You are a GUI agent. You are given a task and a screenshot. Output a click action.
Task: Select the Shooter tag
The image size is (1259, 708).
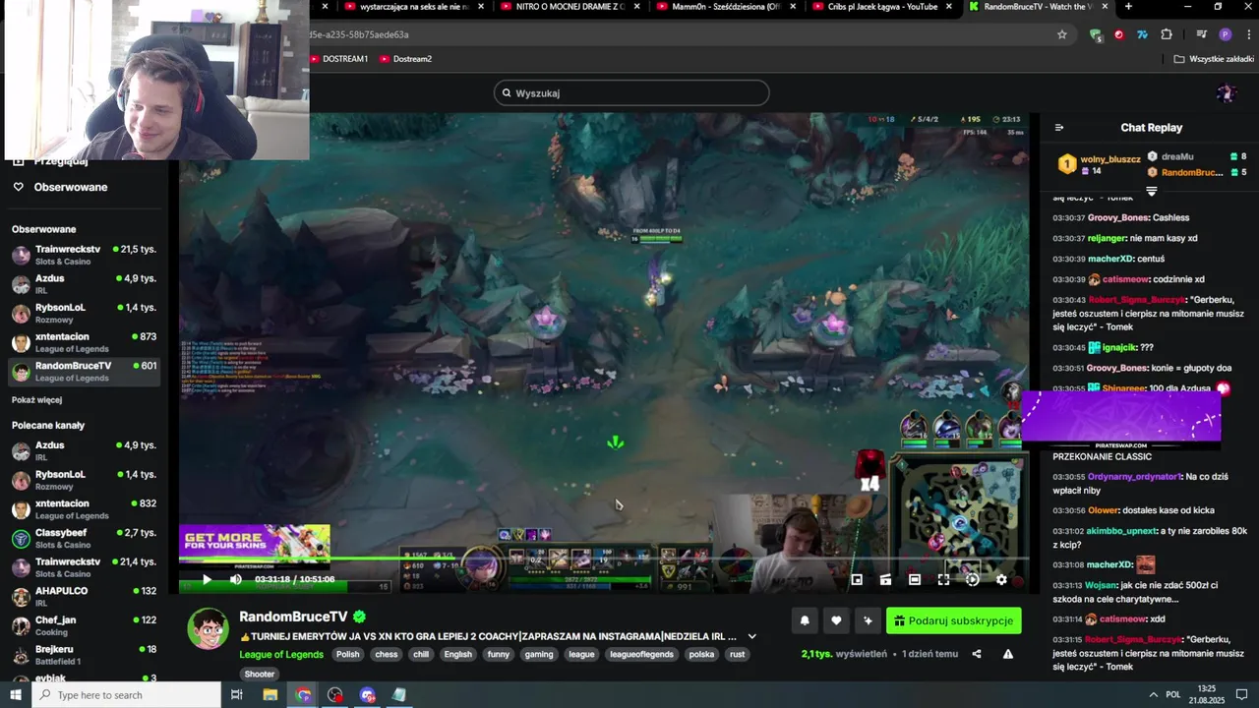[x=260, y=675]
